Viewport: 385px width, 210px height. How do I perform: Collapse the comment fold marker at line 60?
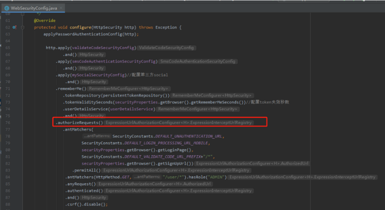23,14
